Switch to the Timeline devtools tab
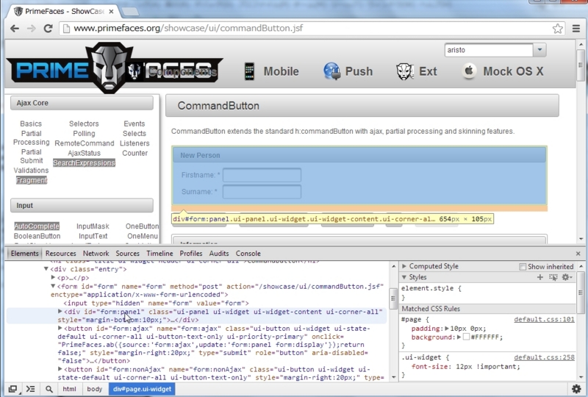Screen dimensions: 588x397 coord(159,254)
